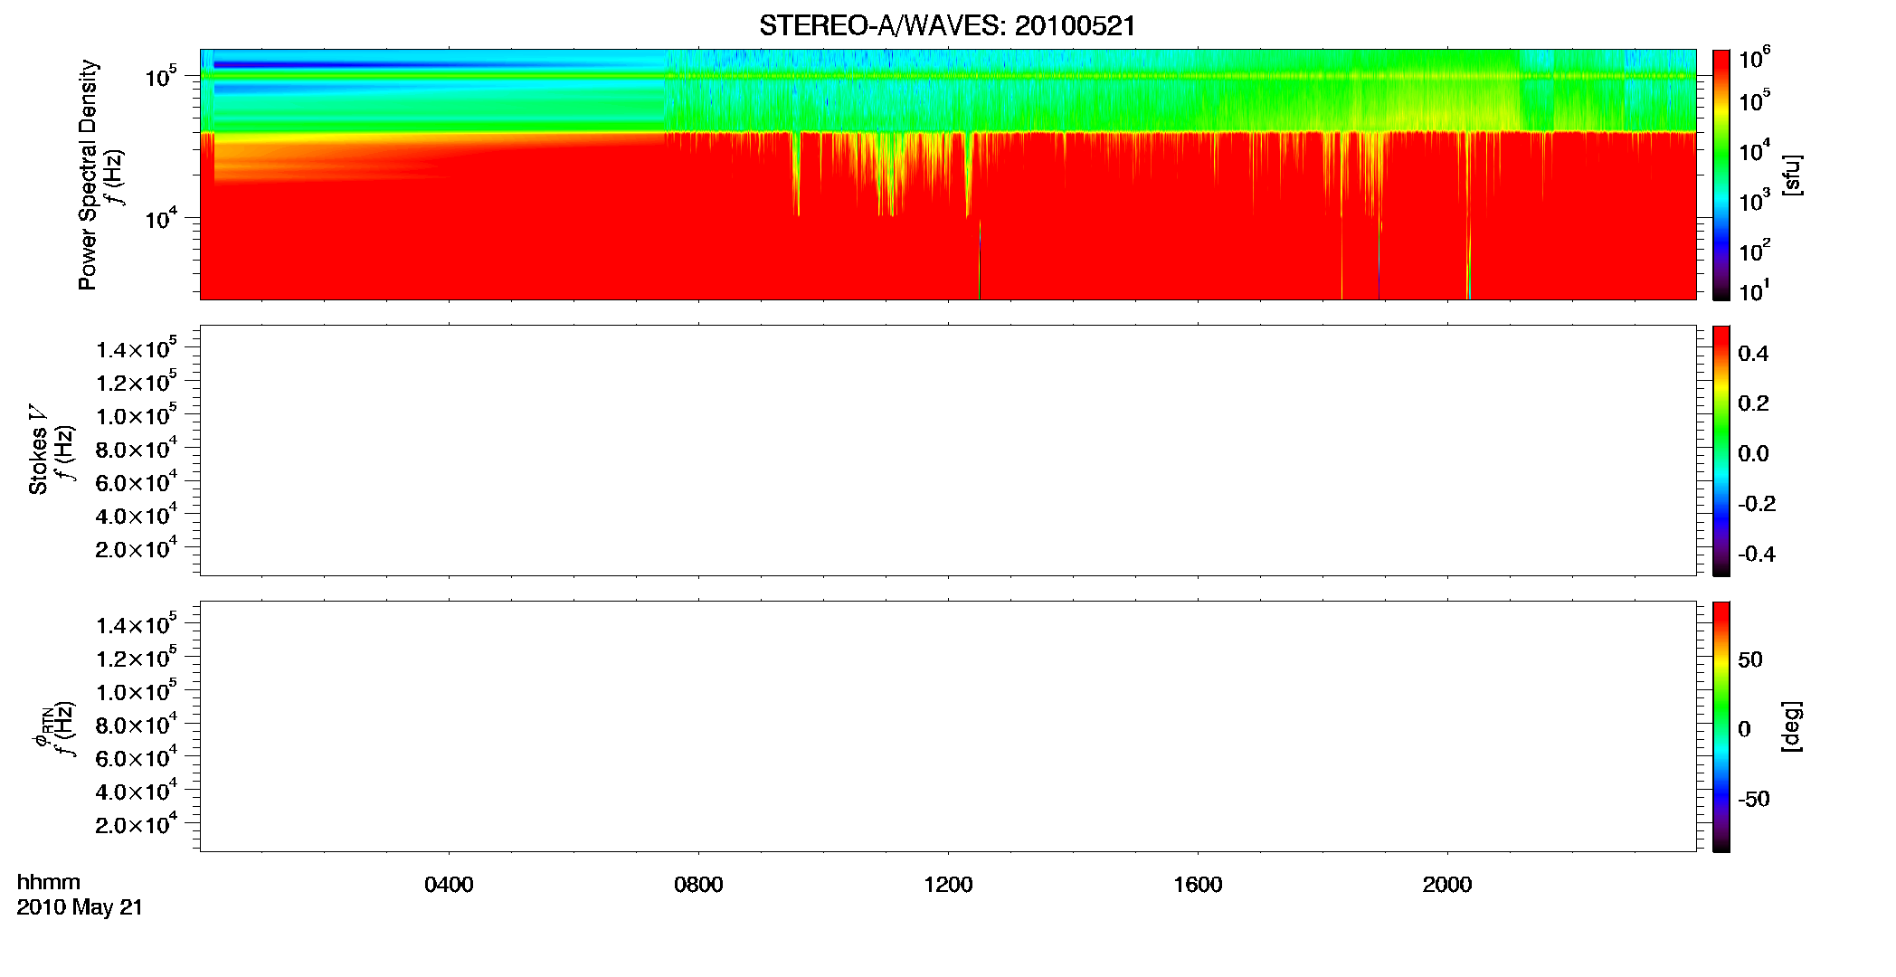Select the 0400 time tick label

(x=449, y=885)
